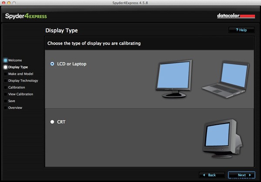Viewport: 261px width, 182px height.
Task: Select the LCD or Laptop radio button
Action: click(52, 64)
